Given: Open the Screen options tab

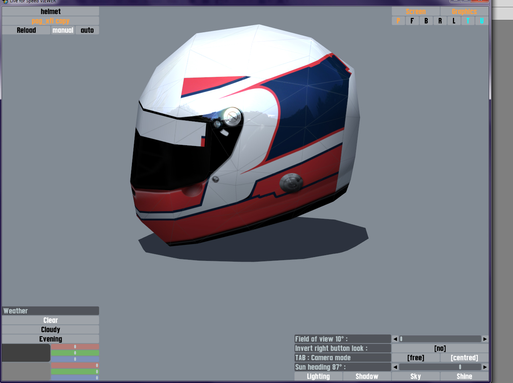Looking at the screenshot, I should [416, 11].
